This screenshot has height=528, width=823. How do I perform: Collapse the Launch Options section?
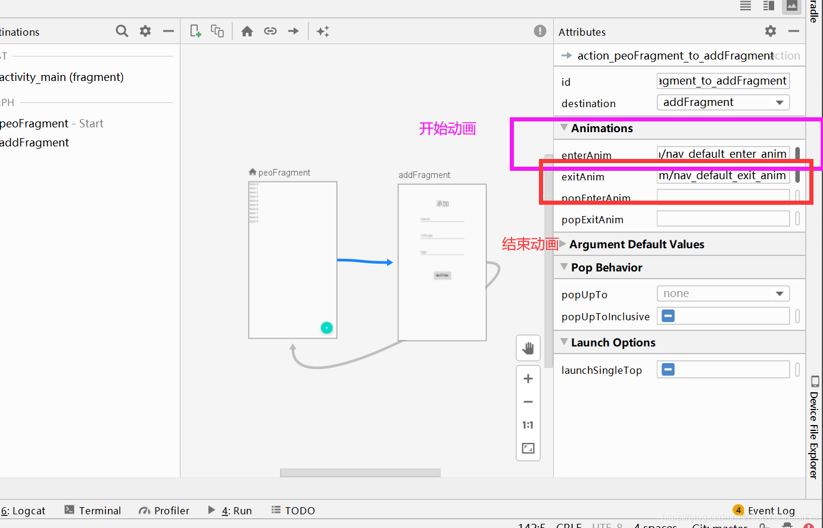[x=564, y=342]
